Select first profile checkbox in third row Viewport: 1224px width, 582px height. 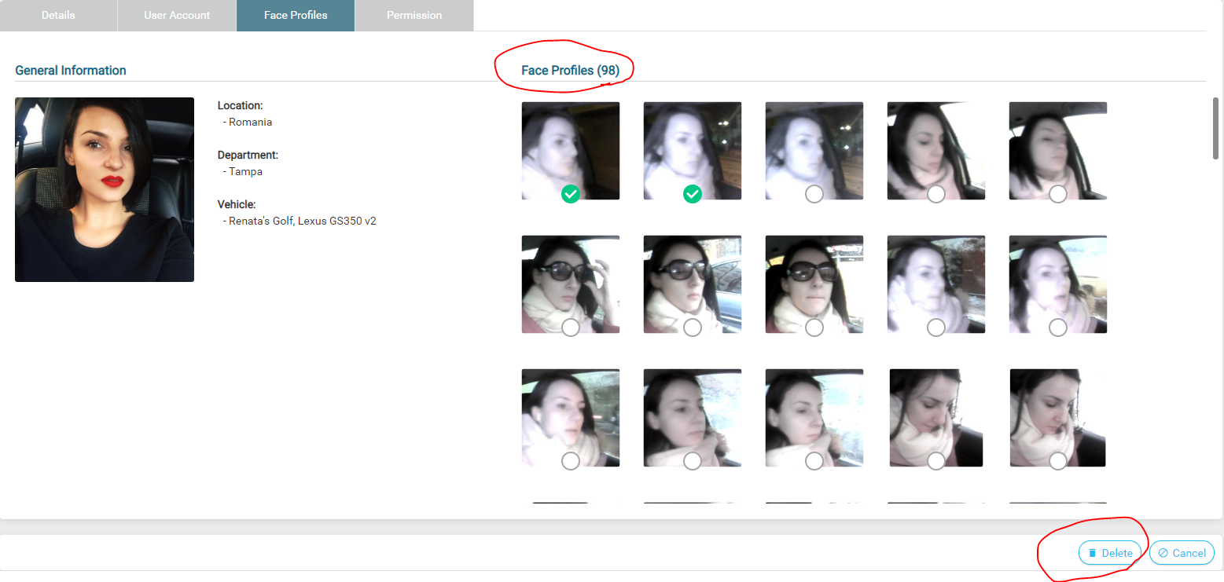tap(571, 460)
